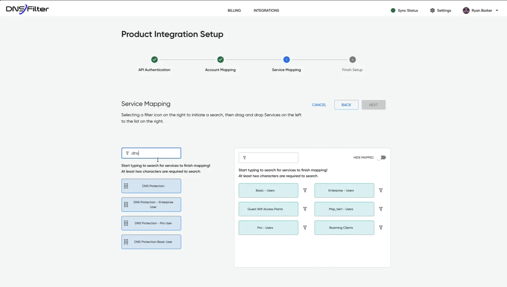Check the green Sync Status indicator
The width and height of the screenshot is (507, 287).
click(393, 10)
